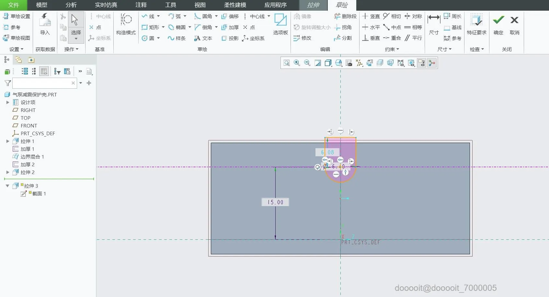549x297 pixels.
Task: Select the 椭圆 (Ellipse) sketch tool
Action: pos(177,27)
